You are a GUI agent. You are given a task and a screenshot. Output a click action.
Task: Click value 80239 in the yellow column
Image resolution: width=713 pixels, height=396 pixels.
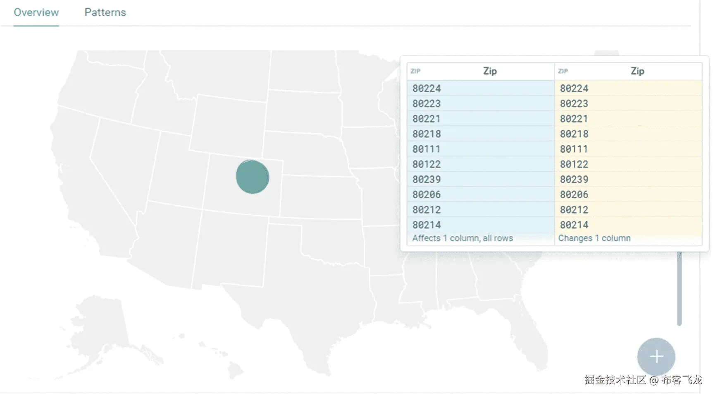[574, 180]
